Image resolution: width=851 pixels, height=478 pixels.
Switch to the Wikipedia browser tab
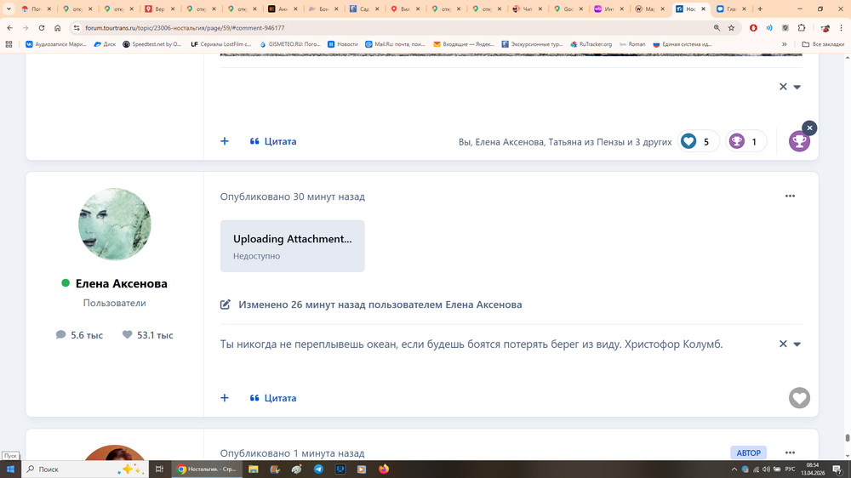[x=648, y=9]
